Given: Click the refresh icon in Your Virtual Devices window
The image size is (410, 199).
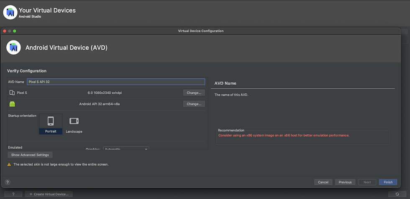Looking at the screenshot, I should click(x=397, y=194).
